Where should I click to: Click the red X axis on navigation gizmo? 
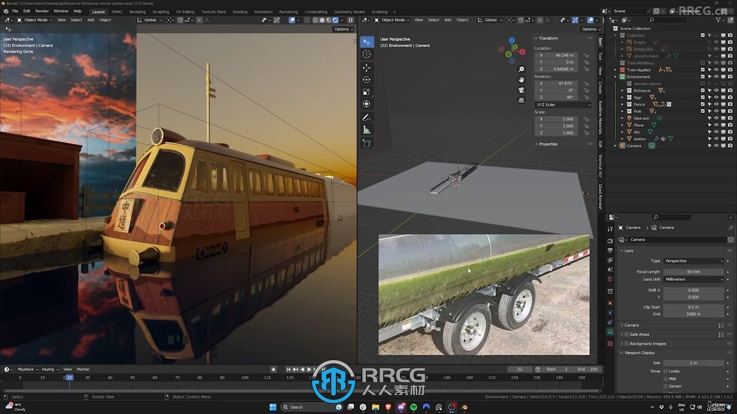[522, 51]
